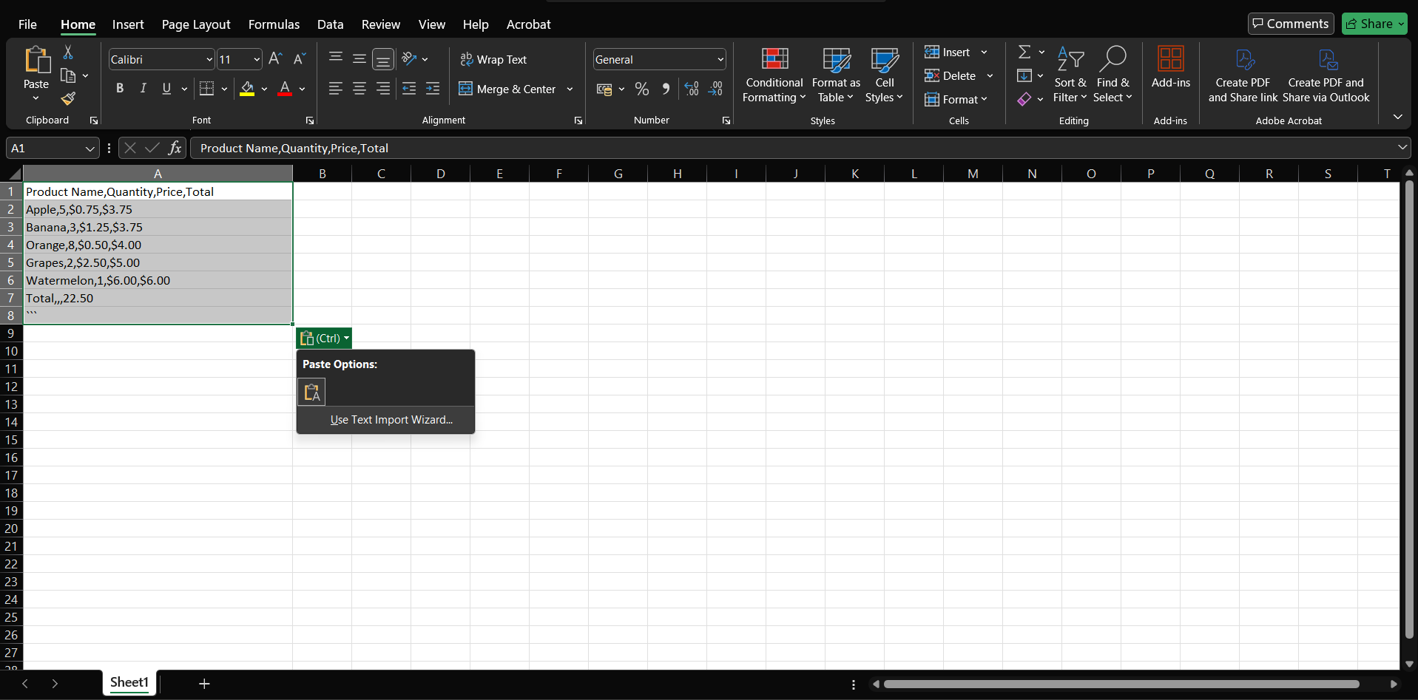
Task: Click the Format Painter icon
Action: point(68,98)
